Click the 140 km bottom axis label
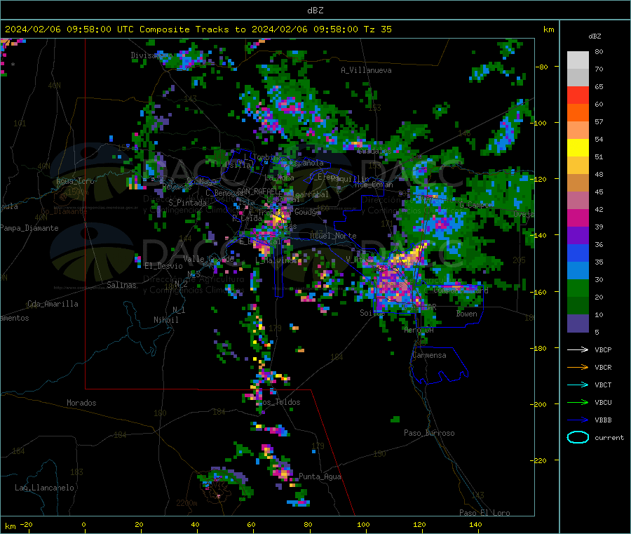This screenshot has width=631, height=534. tap(475, 524)
